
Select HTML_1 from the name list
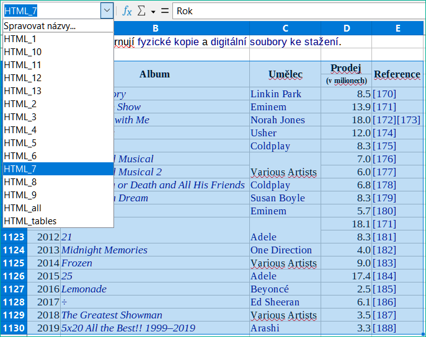[58, 39]
